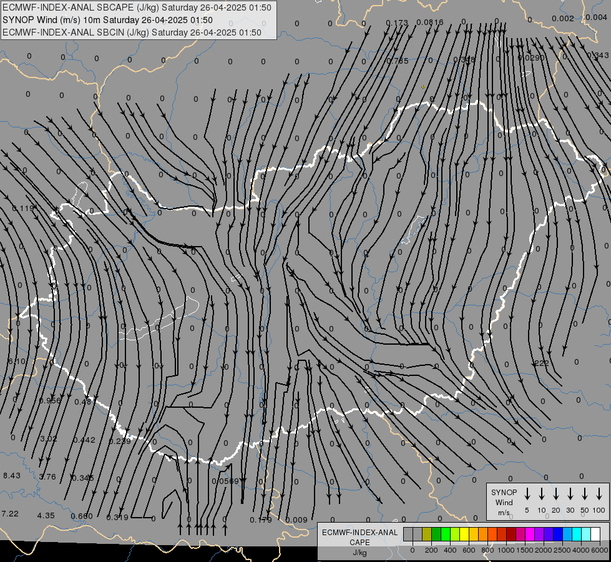Click the CAPE value 0.345 on map
The image size is (611, 562).
[82, 478]
